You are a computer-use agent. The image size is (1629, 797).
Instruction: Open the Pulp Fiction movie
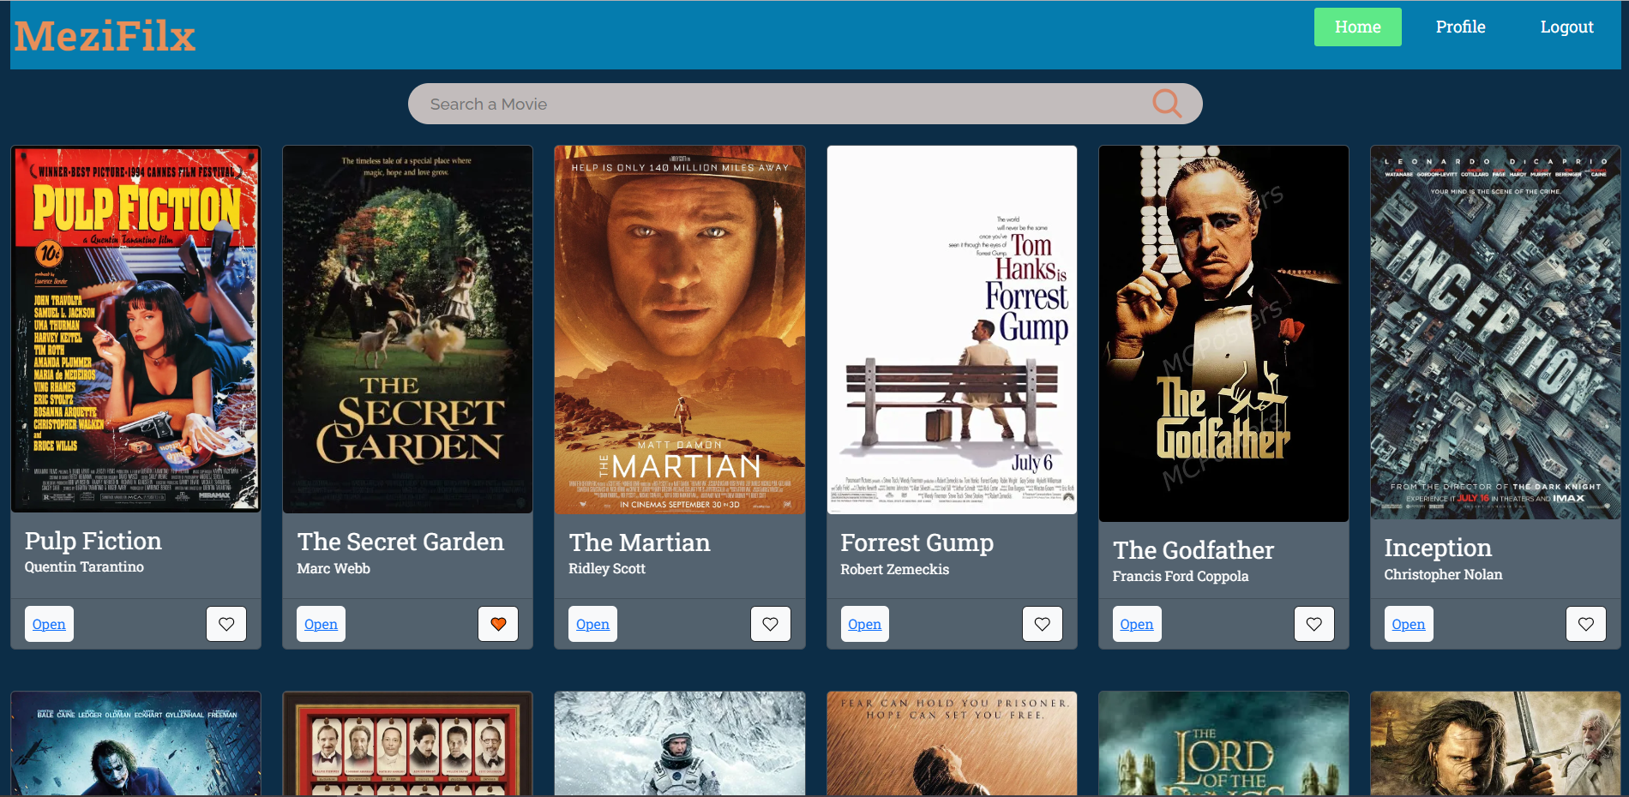click(49, 624)
